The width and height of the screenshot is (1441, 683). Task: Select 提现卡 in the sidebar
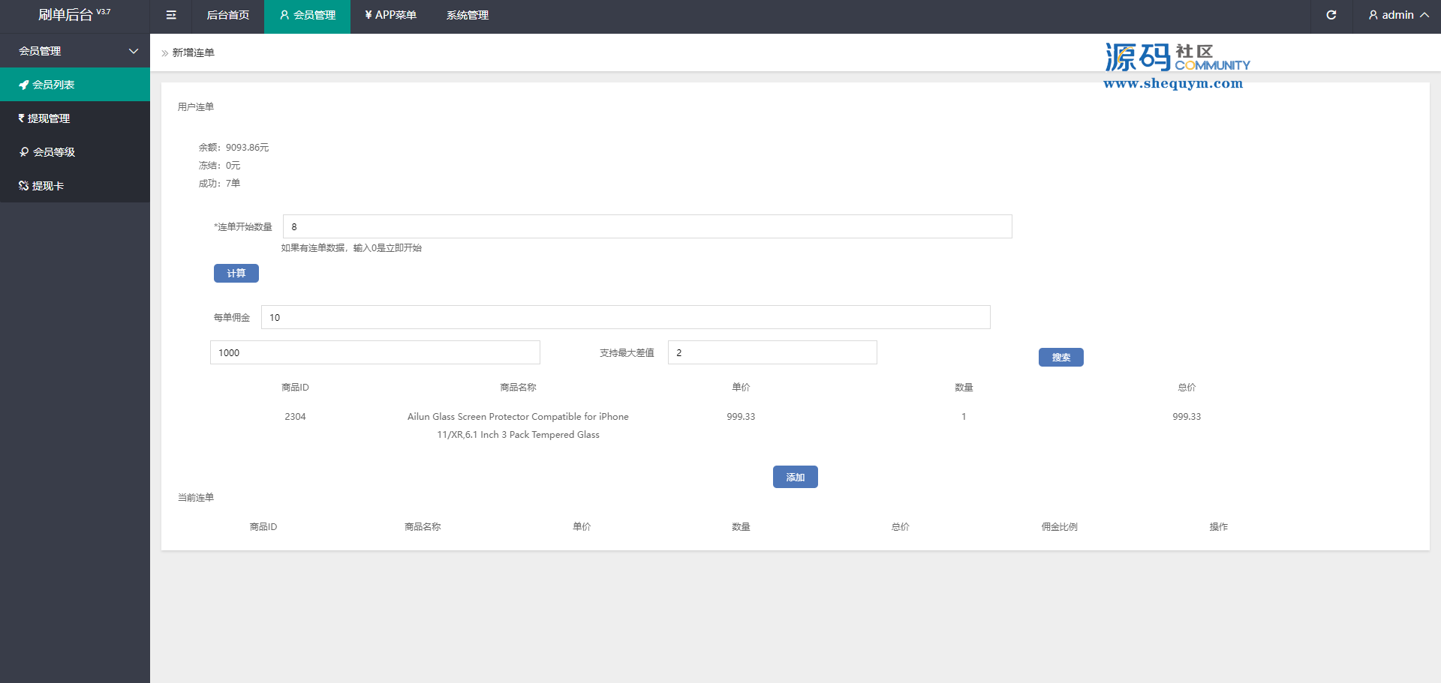75,186
